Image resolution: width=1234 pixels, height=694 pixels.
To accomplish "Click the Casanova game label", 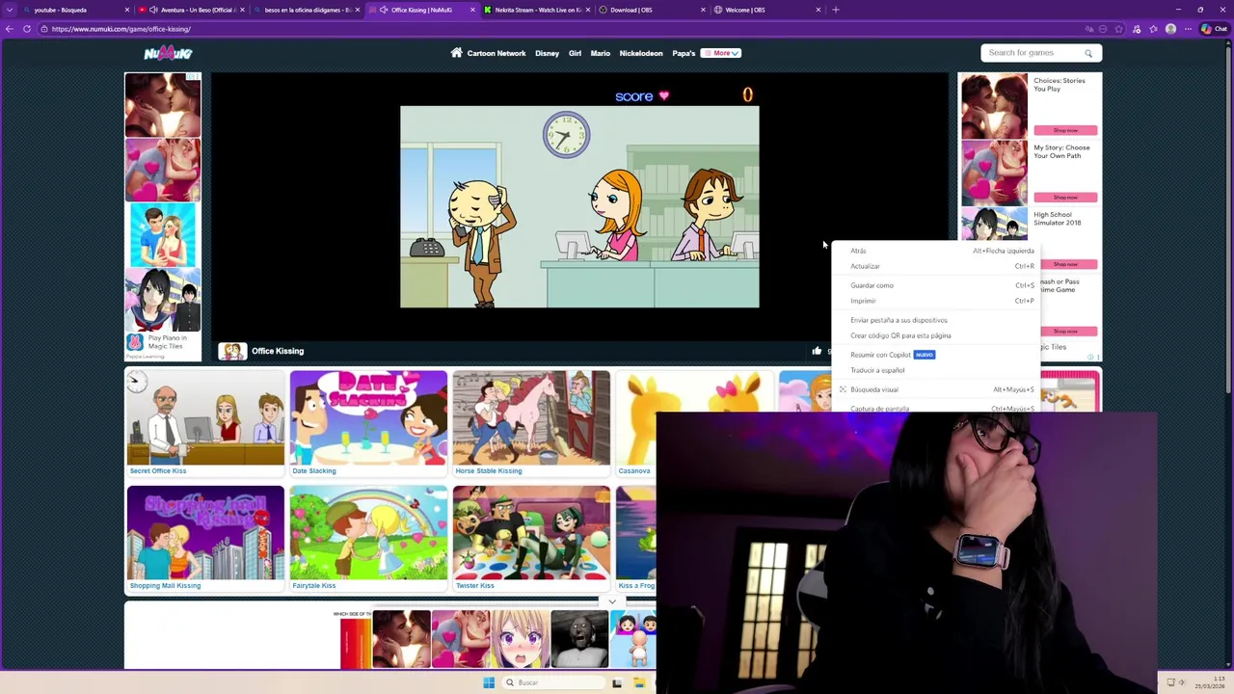I will click(x=634, y=470).
